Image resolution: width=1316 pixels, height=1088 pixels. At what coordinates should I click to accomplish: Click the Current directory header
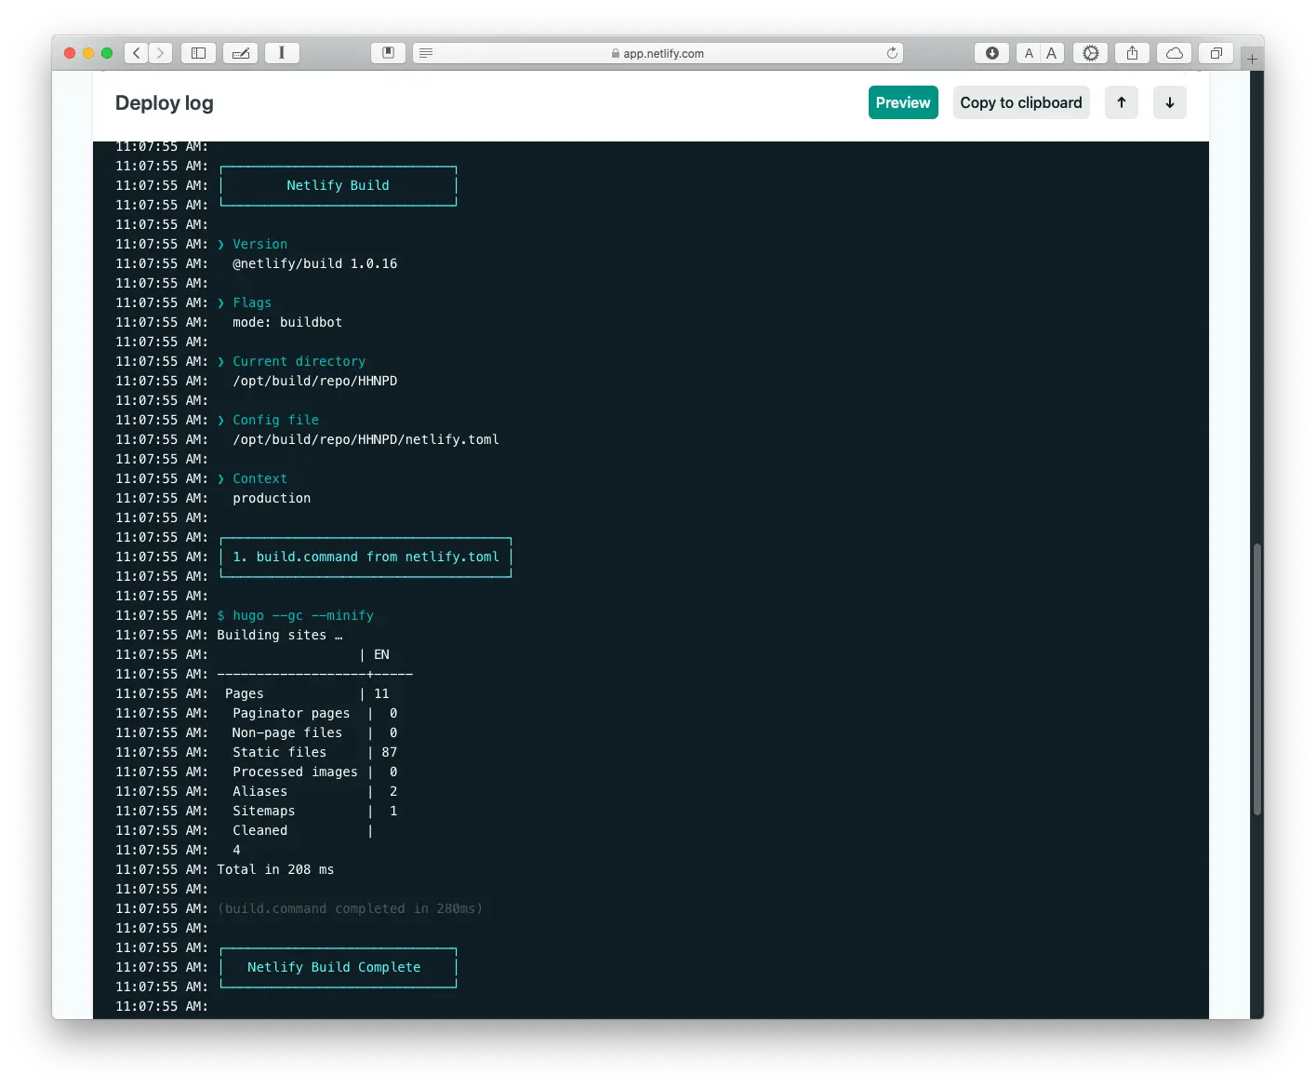[x=299, y=361]
